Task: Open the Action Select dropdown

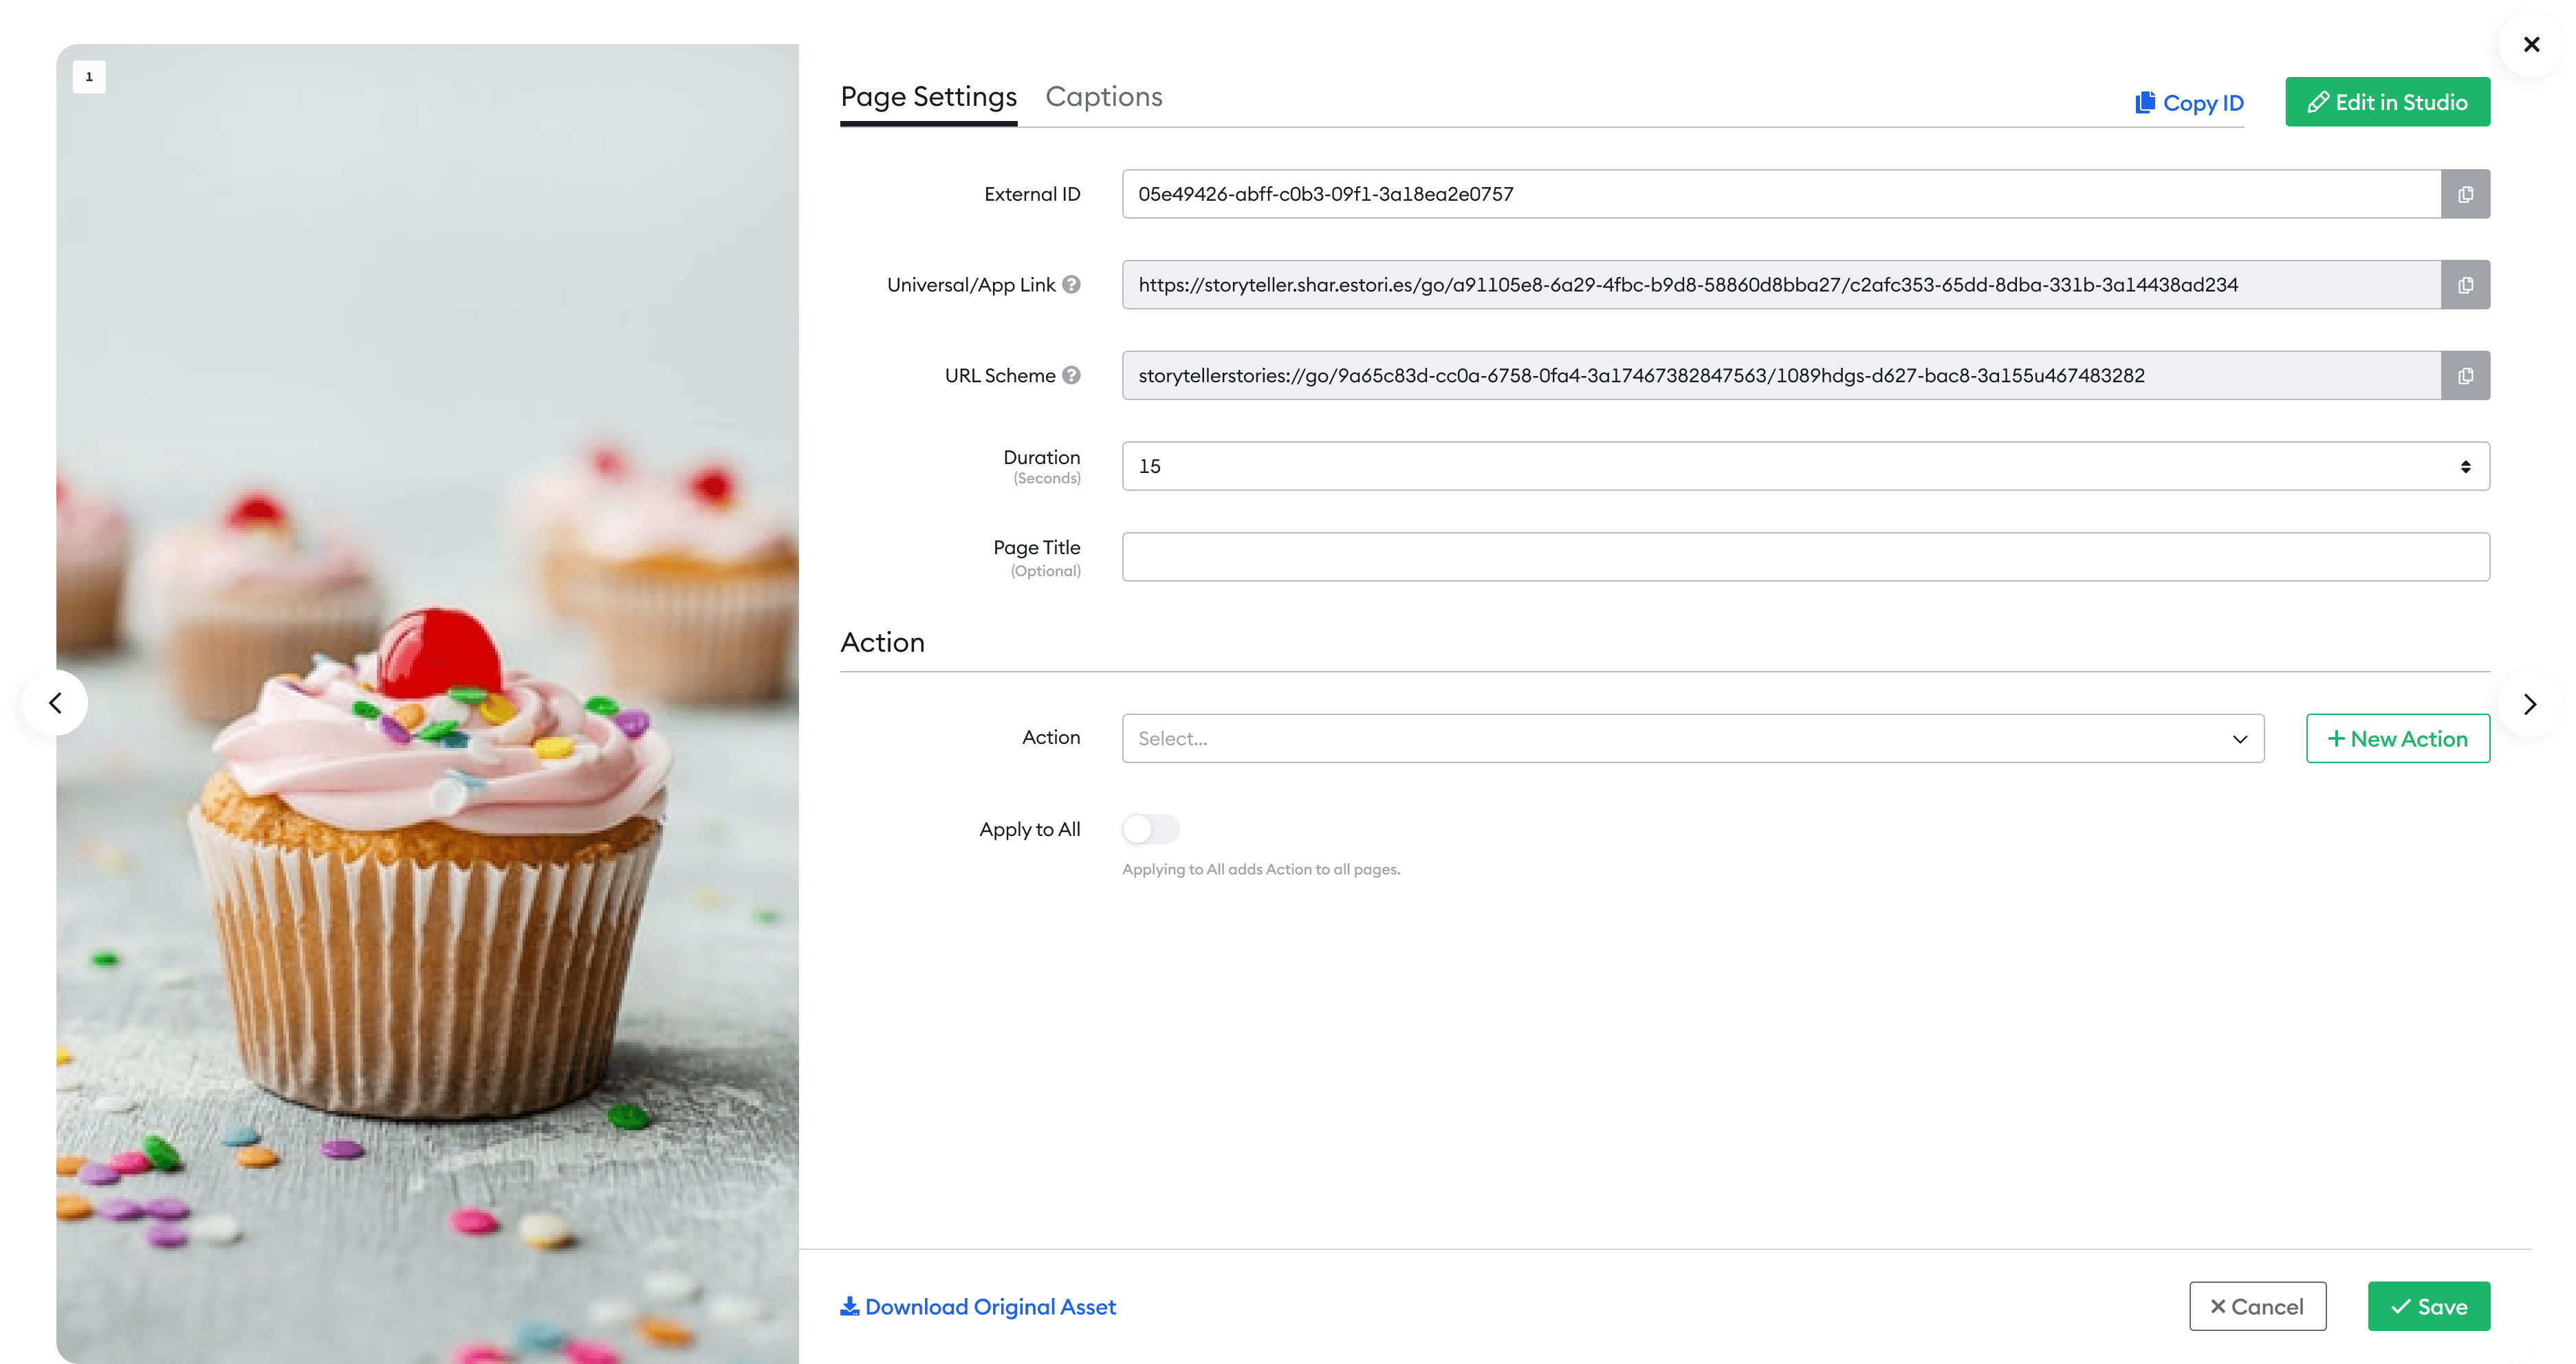Action: [x=1692, y=739]
